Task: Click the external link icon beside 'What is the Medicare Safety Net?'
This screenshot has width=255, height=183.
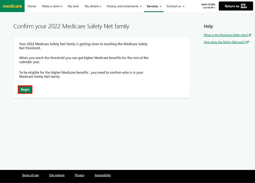Action: click(x=250, y=35)
